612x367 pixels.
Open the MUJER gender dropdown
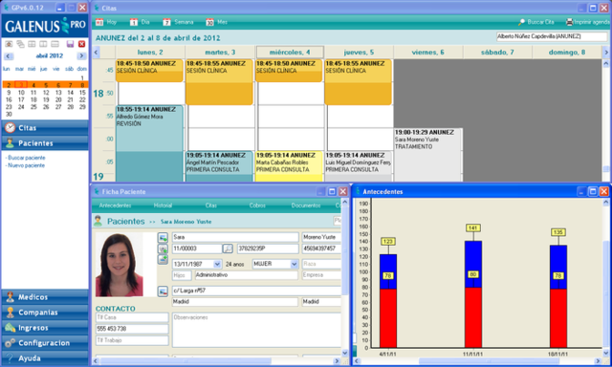point(295,264)
